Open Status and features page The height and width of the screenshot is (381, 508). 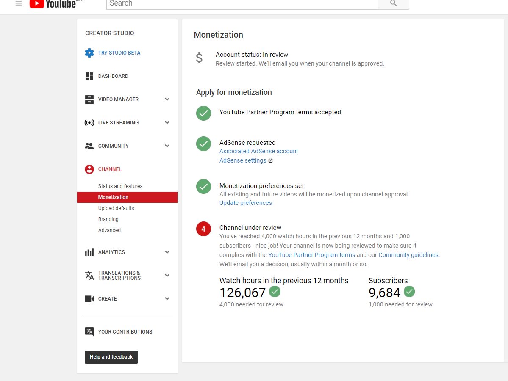120,186
